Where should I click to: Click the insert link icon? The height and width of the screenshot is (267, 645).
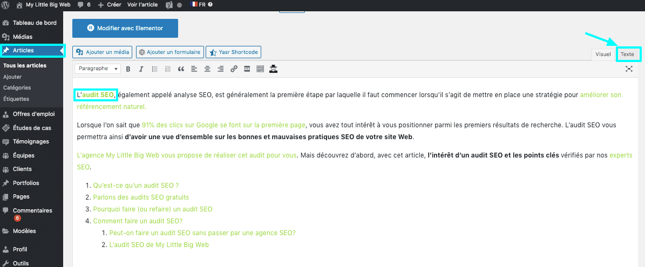(234, 69)
